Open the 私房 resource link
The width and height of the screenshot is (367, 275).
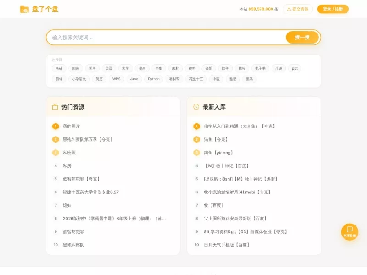pyautogui.click(x=67, y=166)
